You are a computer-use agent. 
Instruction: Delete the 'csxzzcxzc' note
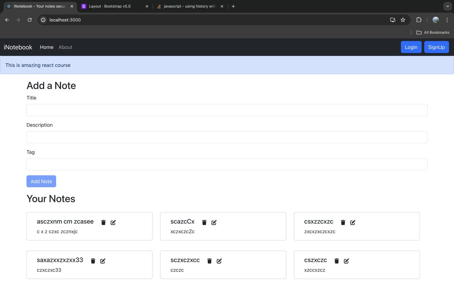(x=343, y=222)
